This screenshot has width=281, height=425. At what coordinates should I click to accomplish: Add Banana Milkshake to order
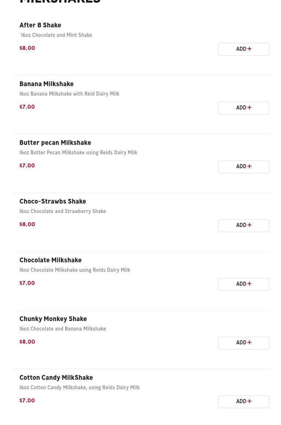(243, 108)
